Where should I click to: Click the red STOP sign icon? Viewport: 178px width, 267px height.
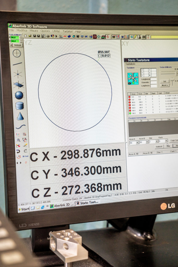click(95, 37)
